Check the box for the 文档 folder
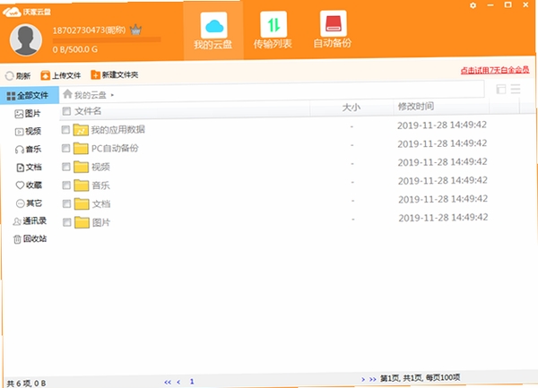 66,204
